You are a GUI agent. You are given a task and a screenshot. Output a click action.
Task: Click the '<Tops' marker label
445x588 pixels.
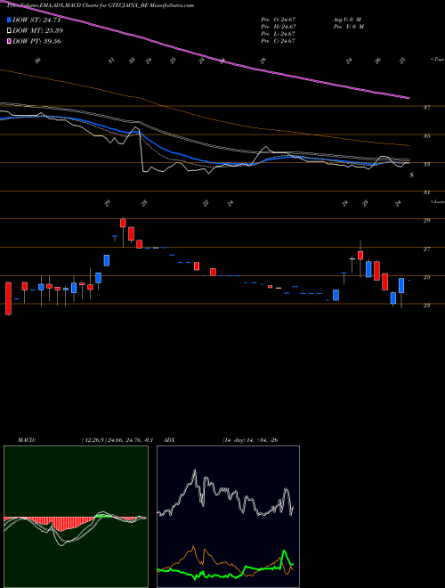(x=437, y=60)
